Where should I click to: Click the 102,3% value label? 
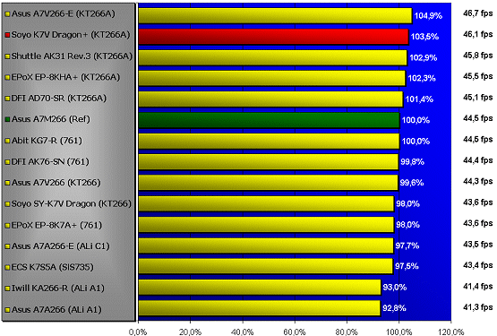coord(422,78)
